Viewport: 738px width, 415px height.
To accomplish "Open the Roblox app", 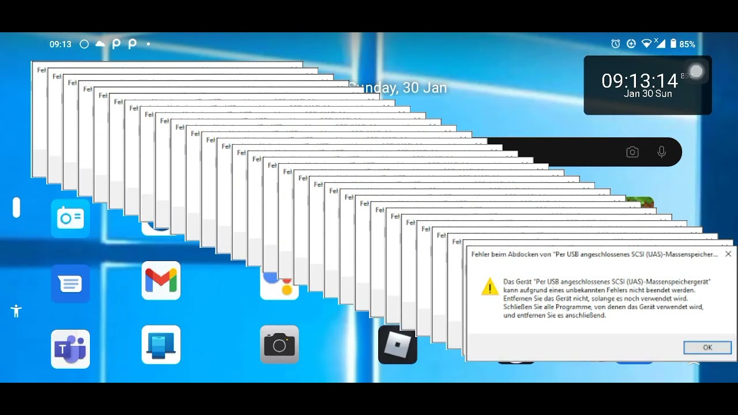I will click(x=398, y=345).
